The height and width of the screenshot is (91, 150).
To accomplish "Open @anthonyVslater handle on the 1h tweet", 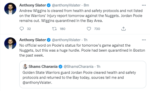I will [x=66, y=40].
